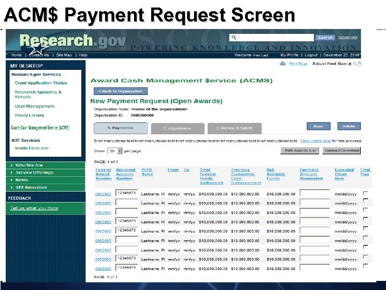386x290 pixels.
Task: Click Logout in the header bar
Action: [x=311, y=55]
